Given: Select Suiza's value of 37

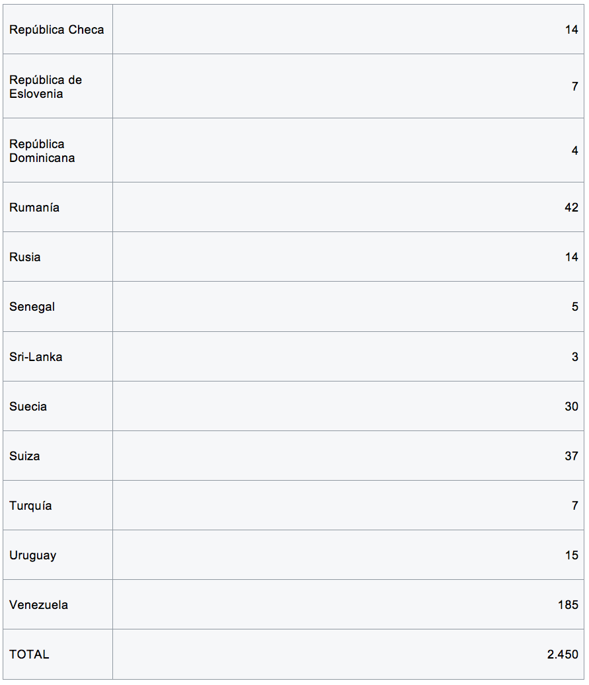Looking at the screenshot, I should click(x=571, y=456).
